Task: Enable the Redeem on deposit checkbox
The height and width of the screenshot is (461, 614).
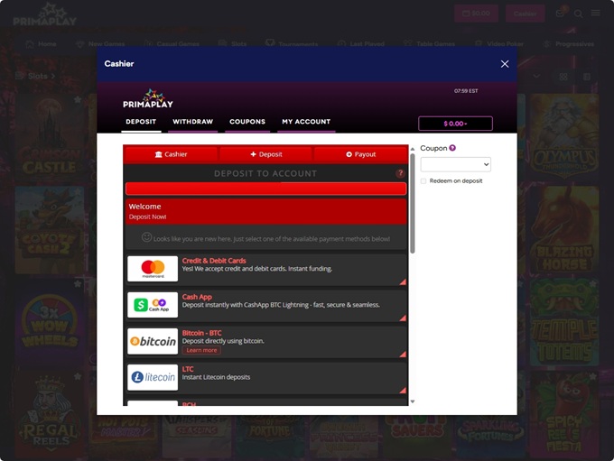Action: click(x=423, y=180)
